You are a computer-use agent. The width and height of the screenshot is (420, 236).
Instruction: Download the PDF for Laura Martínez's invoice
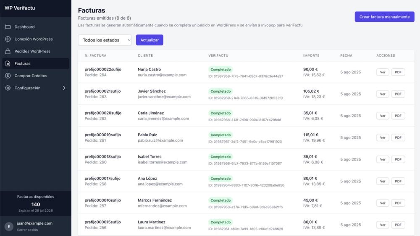click(398, 225)
